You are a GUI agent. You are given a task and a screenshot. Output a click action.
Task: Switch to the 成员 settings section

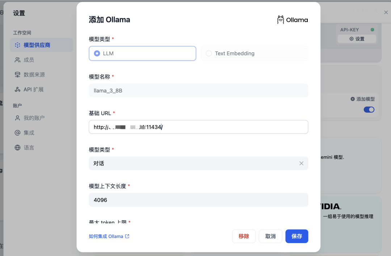tap(31, 60)
